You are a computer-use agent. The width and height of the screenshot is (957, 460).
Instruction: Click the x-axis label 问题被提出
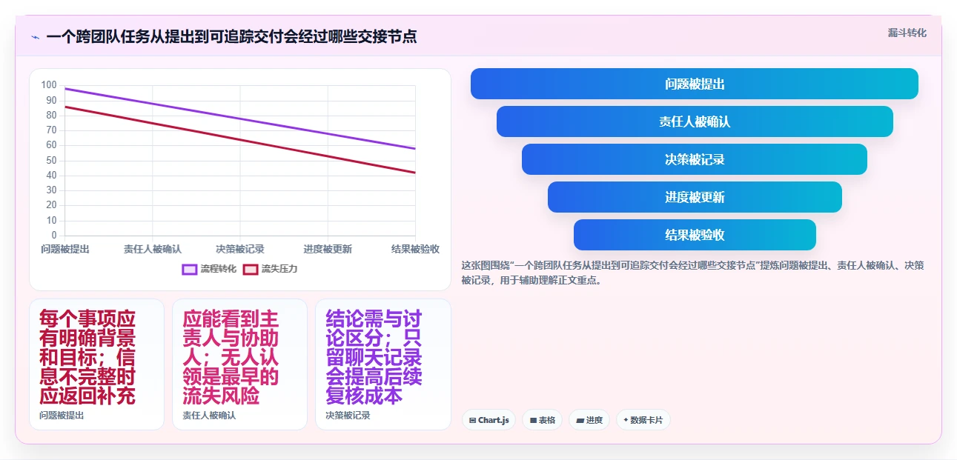click(x=65, y=249)
